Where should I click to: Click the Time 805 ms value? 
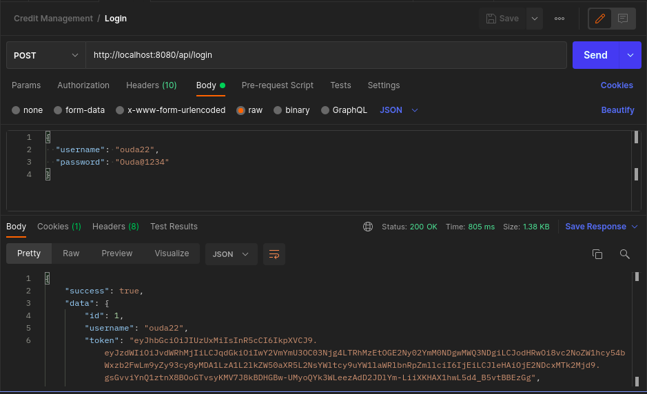(x=481, y=227)
